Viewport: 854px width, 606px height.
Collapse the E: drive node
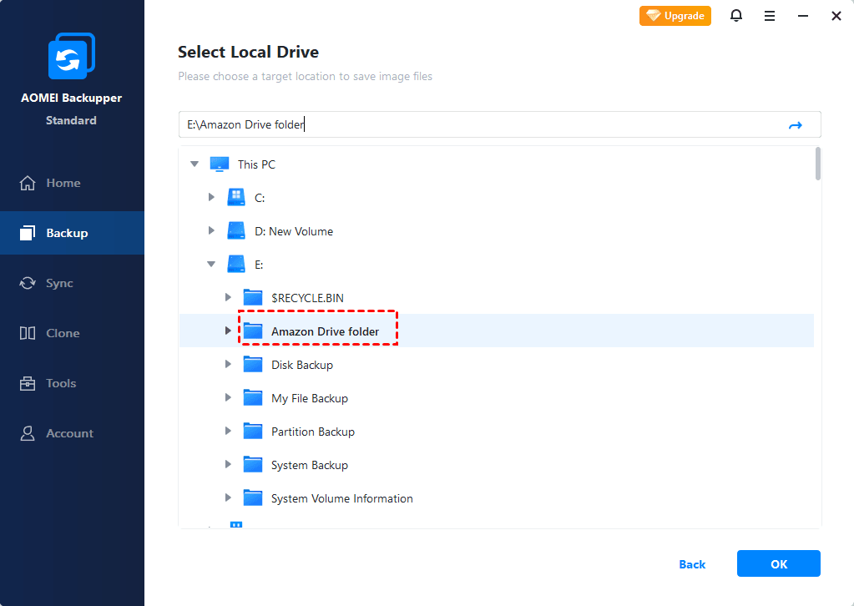point(211,265)
